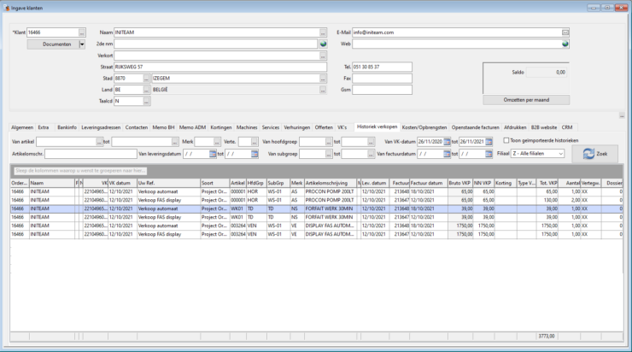Collapse the header panel with small minus button
The height and width of the screenshot is (352, 632).
pos(622,115)
